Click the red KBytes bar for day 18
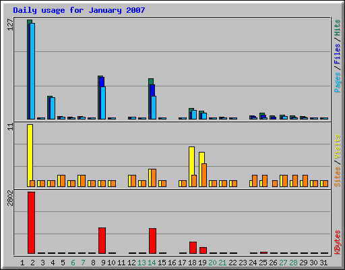The width and height of the screenshot is (345, 270). (193, 248)
